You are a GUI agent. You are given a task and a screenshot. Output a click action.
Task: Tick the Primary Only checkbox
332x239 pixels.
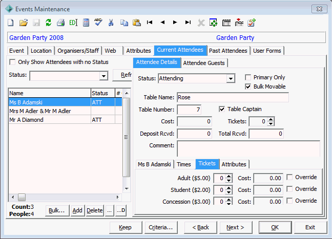tap(248, 77)
